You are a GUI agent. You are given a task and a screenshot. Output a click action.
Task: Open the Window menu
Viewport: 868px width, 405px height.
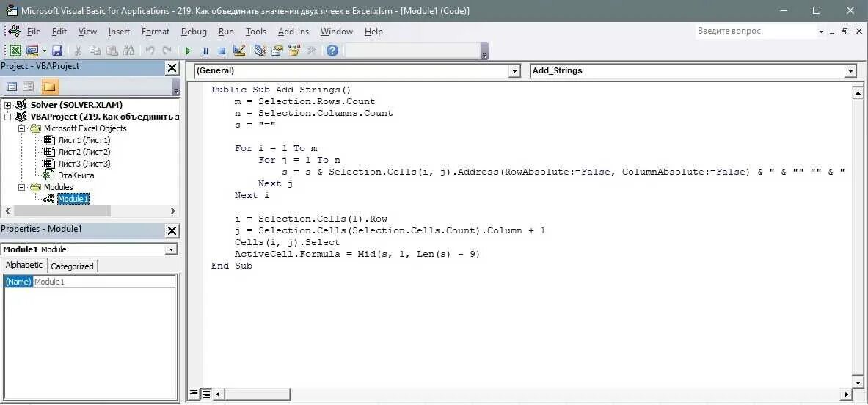[x=337, y=32]
